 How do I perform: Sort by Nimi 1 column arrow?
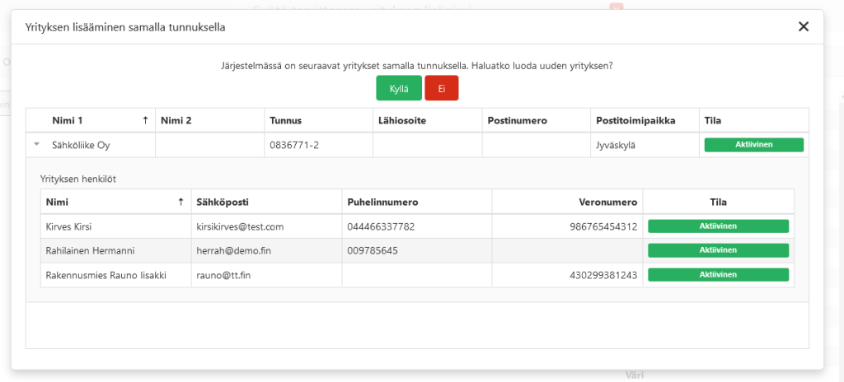click(x=146, y=120)
